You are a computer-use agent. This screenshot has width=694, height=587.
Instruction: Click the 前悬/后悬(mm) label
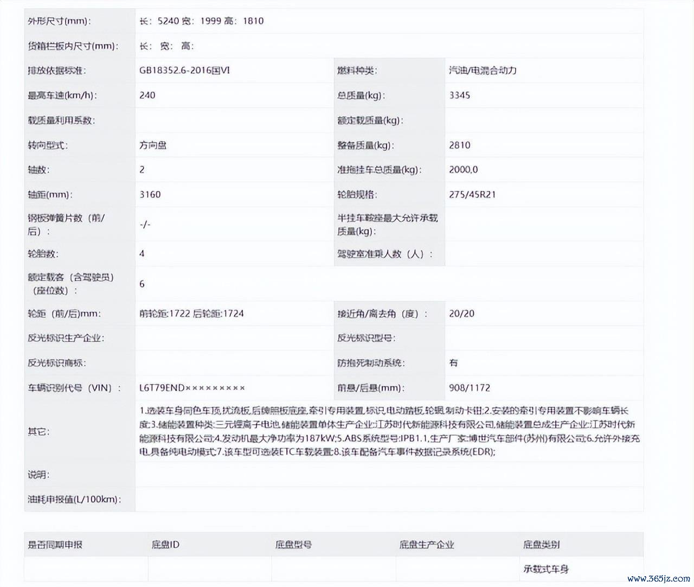371,388
